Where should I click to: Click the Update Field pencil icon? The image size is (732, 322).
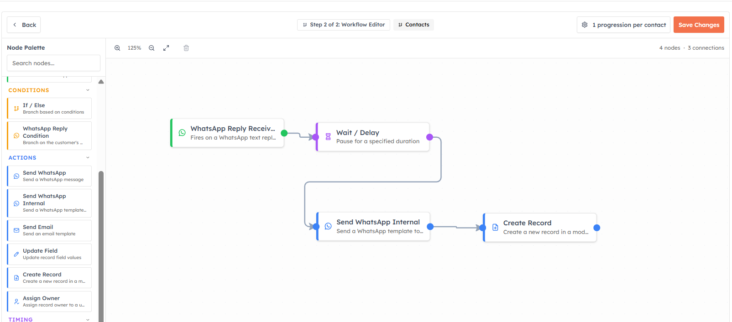(16, 254)
